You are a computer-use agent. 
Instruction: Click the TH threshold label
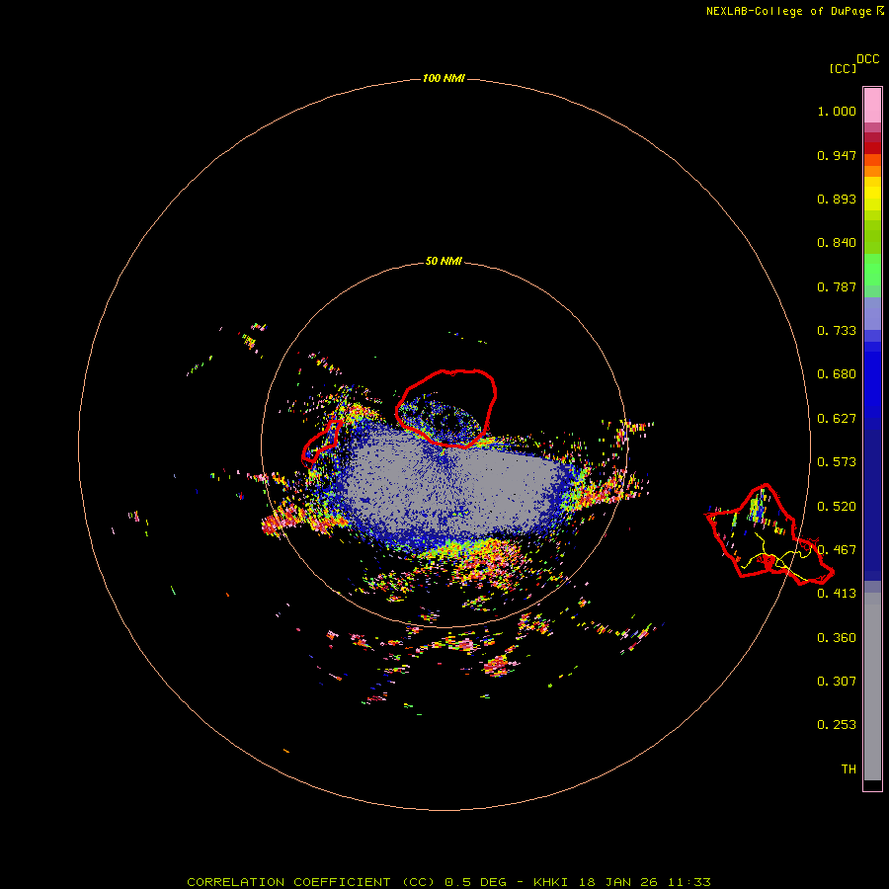tap(849, 769)
